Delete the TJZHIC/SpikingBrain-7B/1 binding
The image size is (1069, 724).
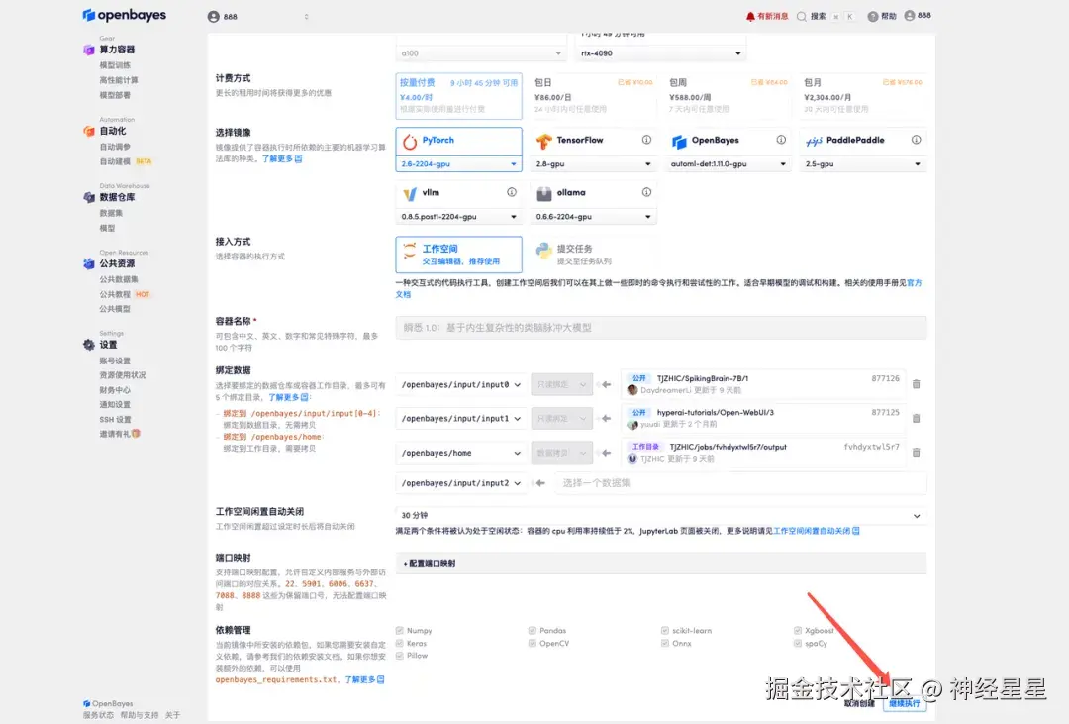(x=917, y=385)
